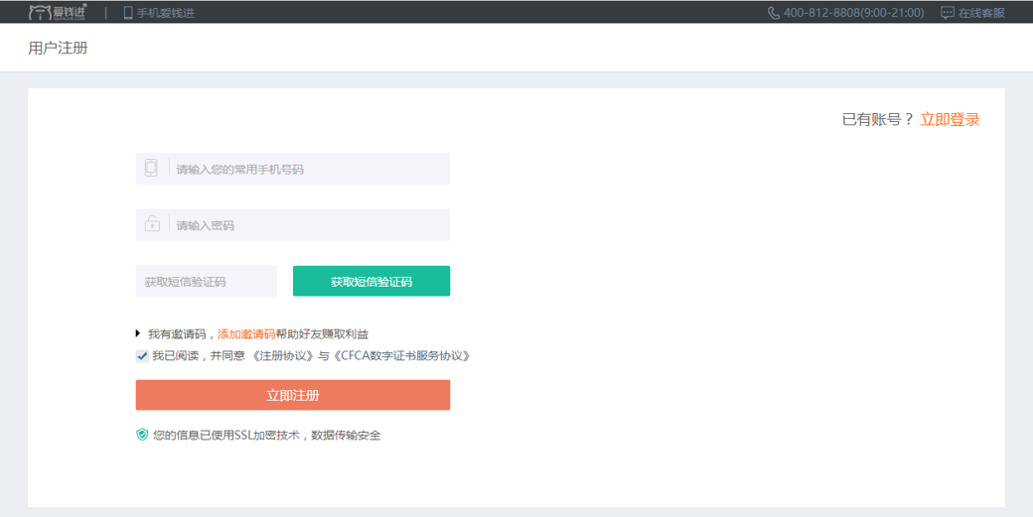Open 在线客服 online support
The height and width of the screenshot is (517, 1033).
[x=981, y=13]
